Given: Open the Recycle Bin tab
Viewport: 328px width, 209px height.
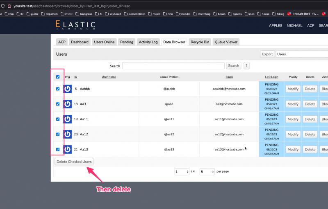Looking at the screenshot, I should (x=200, y=42).
